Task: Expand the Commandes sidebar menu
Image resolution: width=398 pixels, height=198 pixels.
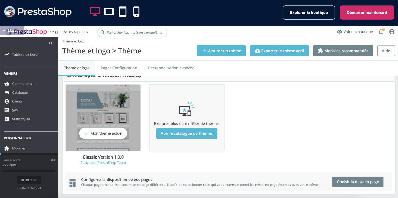Action: [22, 84]
